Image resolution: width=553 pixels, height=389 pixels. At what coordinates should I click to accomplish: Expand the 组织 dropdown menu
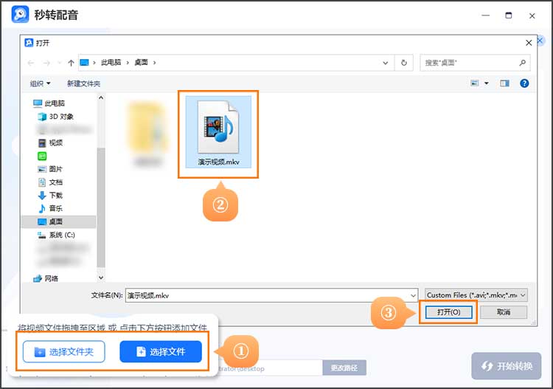40,83
